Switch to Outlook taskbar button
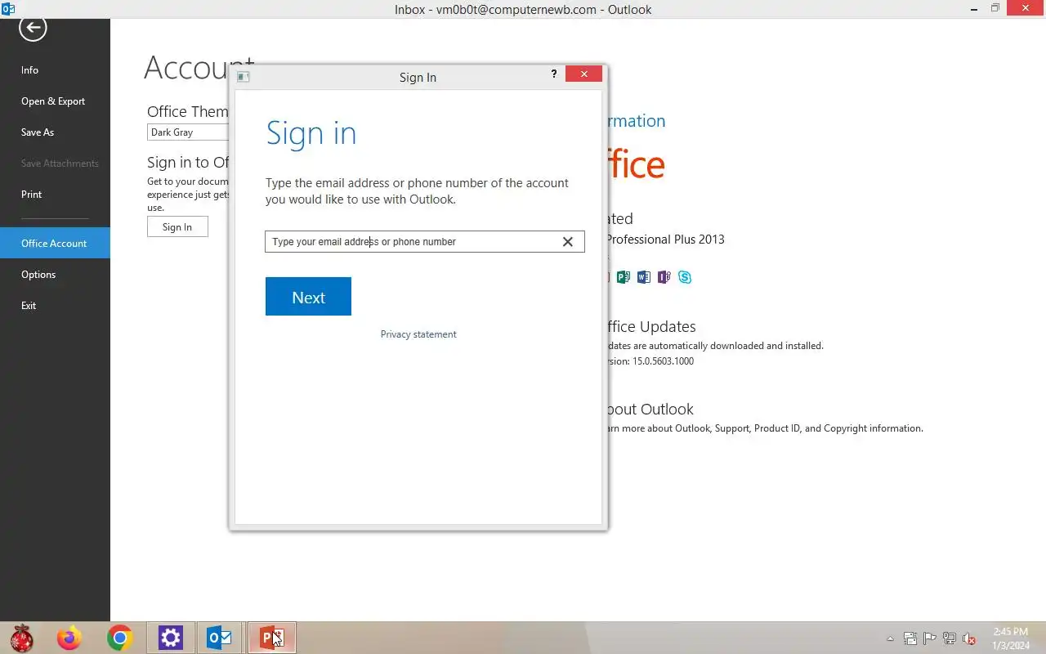Screen dimensions: 1046x654 tap(220, 638)
